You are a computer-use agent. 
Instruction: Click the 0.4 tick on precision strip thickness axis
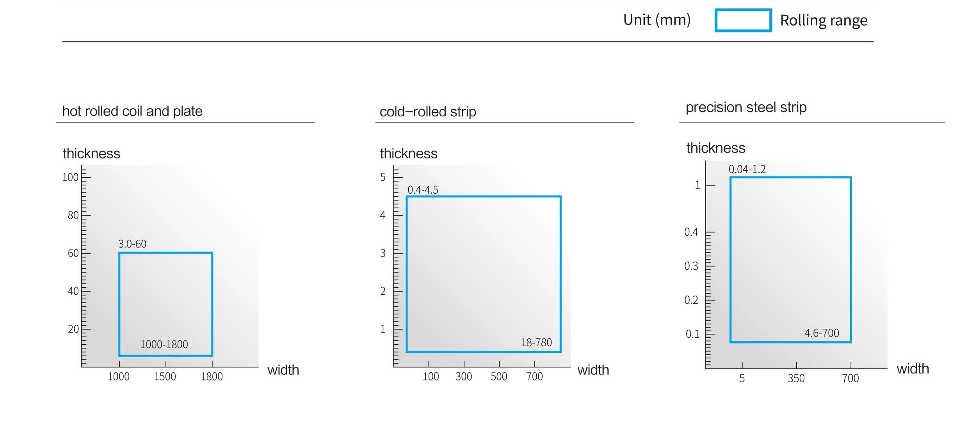pos(691,232)
